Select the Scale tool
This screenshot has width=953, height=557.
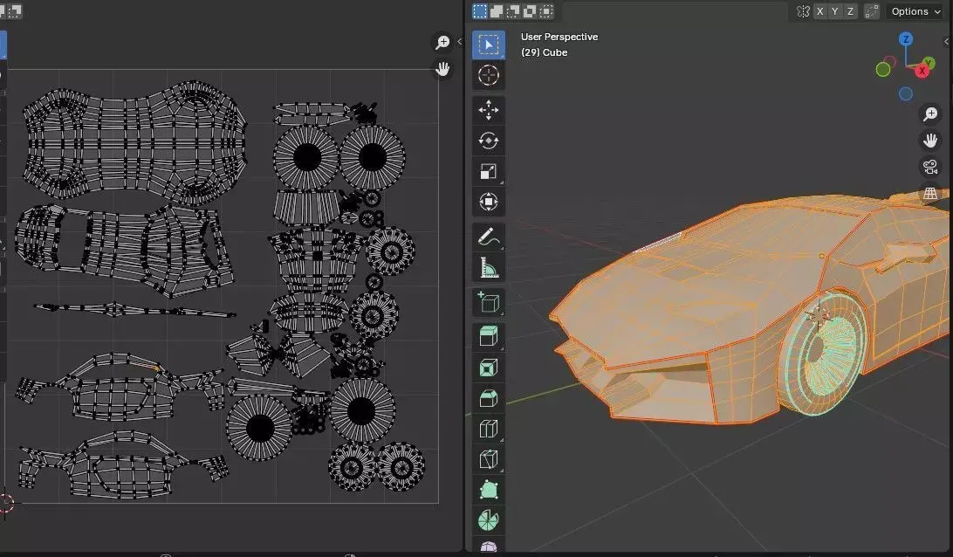(x=489, y=171)
